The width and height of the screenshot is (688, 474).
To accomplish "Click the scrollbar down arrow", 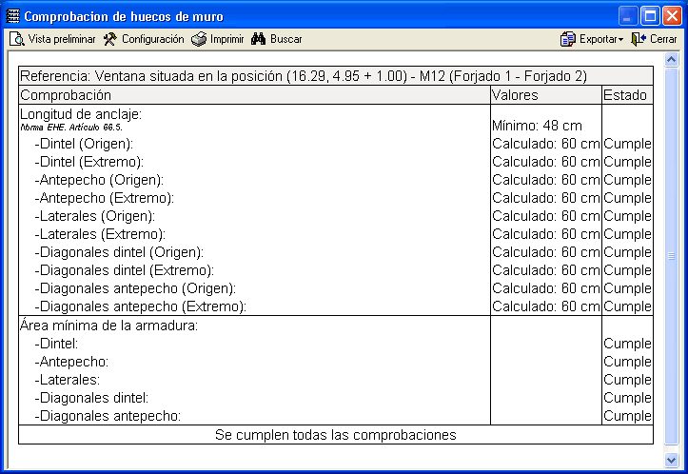I will click(x=671, y=460).
